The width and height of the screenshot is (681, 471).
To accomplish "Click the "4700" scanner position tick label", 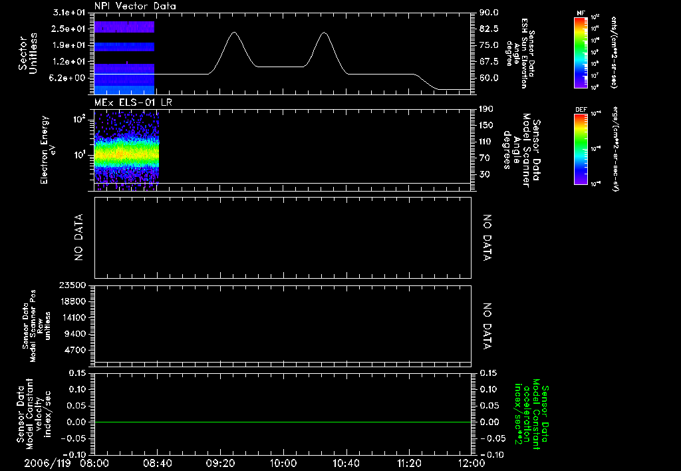I will [x=74, y=350].
